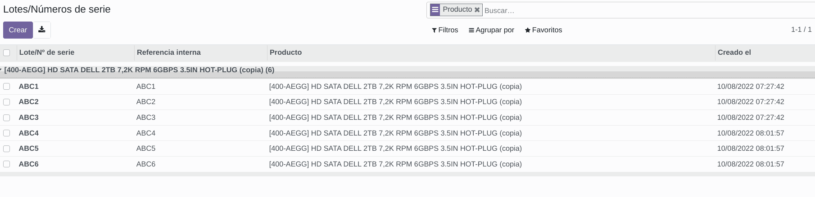815x197 pixels.
Task: Sort by Referencia interna column header
Action: [169, 53]
